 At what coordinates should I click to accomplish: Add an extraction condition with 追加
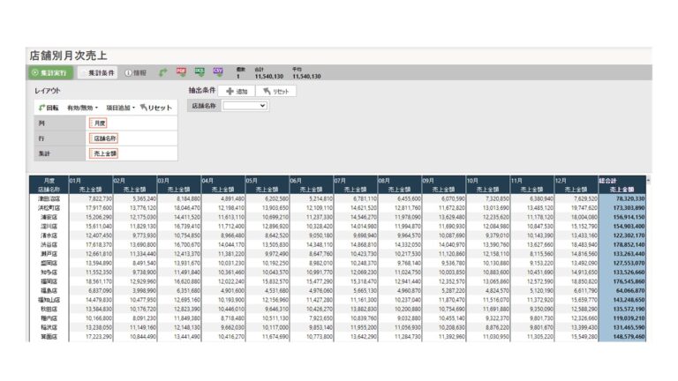(x=236, y=91)
